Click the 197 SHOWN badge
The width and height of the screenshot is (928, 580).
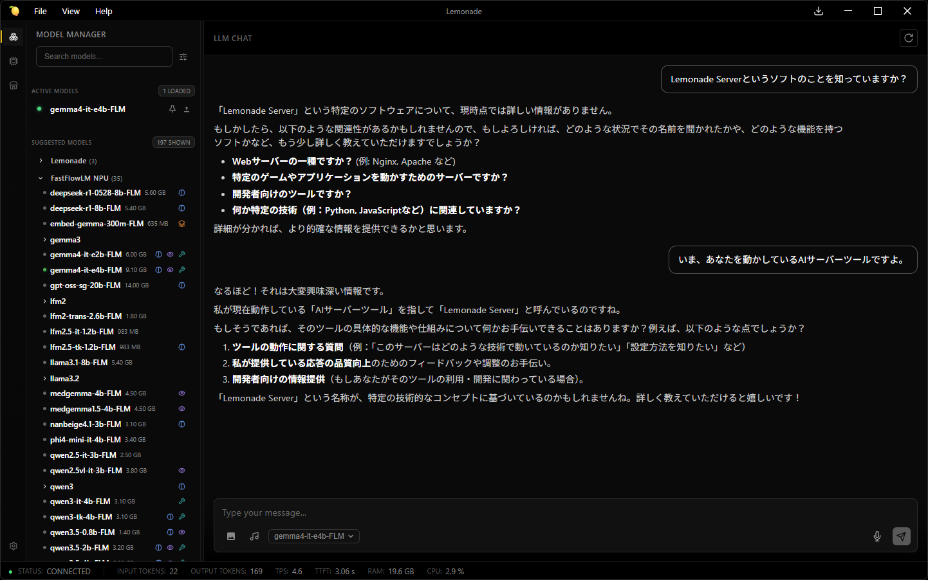pos(174,142)
